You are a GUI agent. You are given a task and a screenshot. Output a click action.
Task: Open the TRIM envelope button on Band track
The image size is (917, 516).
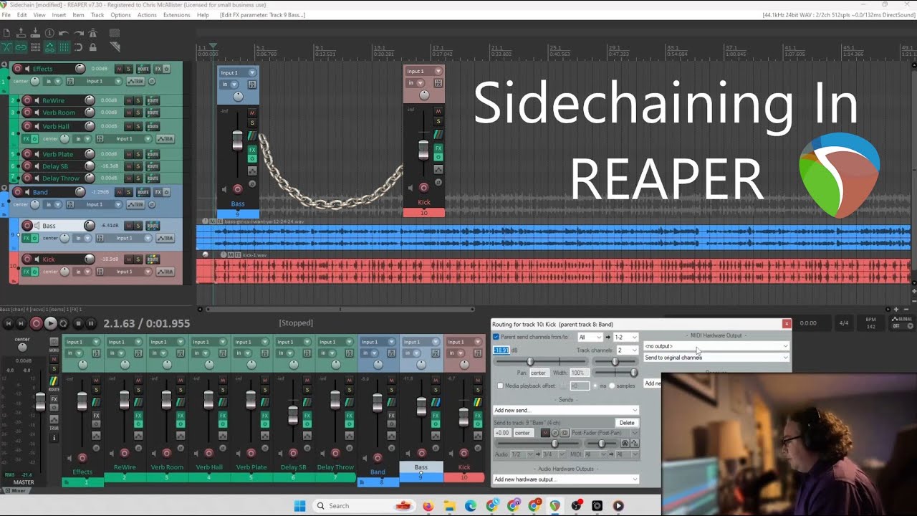click(x=135, y=204)
